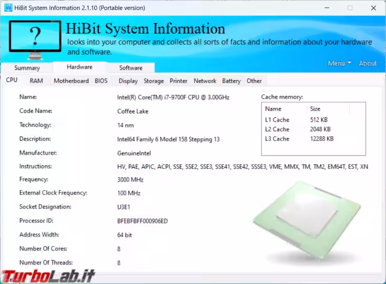This screenshot has height=284, width=386.
Task: Go to the Network sub-tab
Action: click(205, 81)
